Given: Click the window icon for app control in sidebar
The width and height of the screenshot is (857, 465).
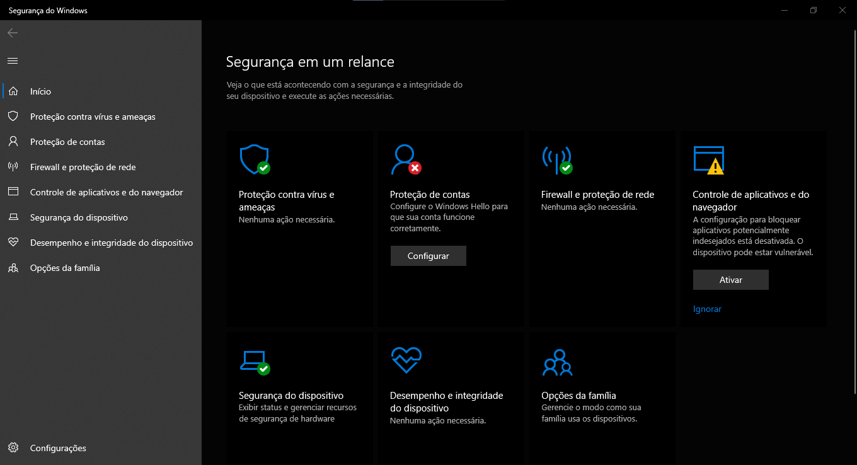Looking at the screenshot, I should 13,192.
